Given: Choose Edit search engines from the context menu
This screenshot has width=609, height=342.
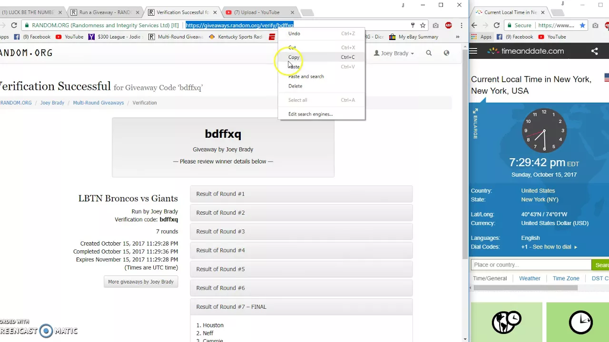Looking at the screenshot, I should (322, 114).
